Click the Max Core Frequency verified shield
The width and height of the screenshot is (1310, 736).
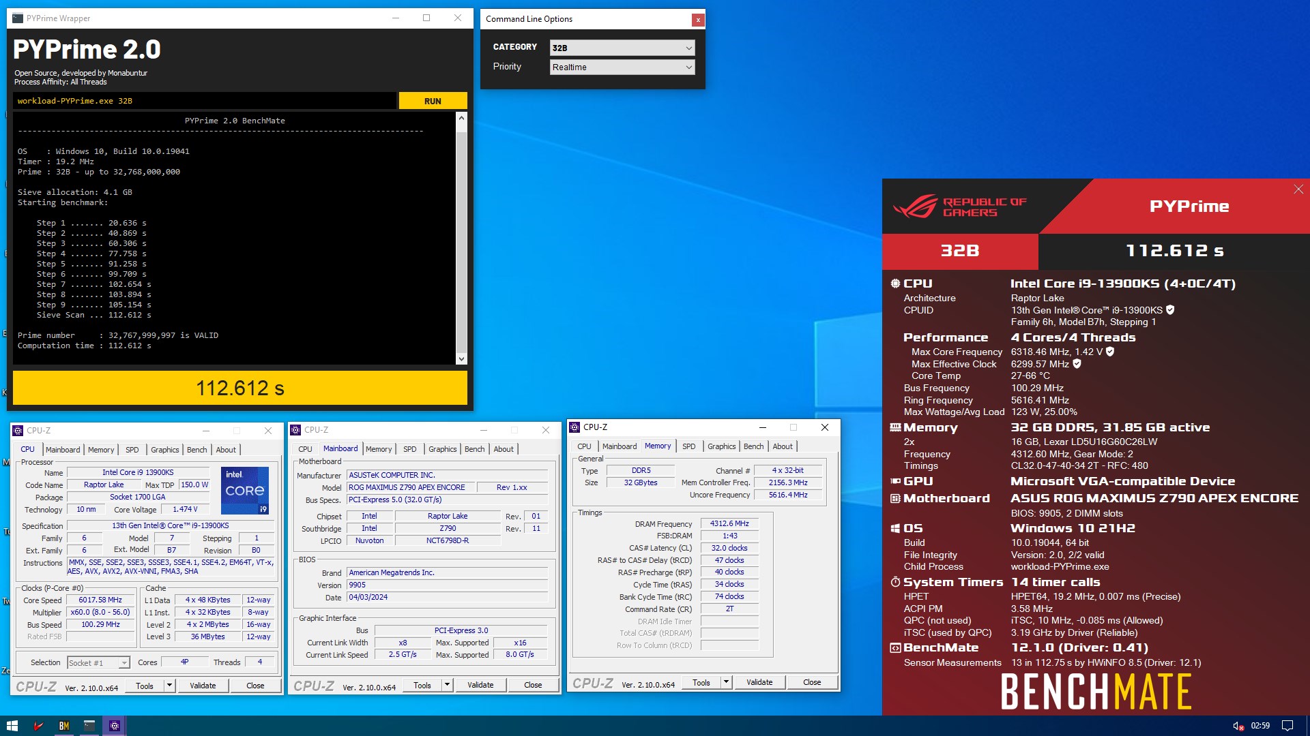click(x=1110, y=352)
